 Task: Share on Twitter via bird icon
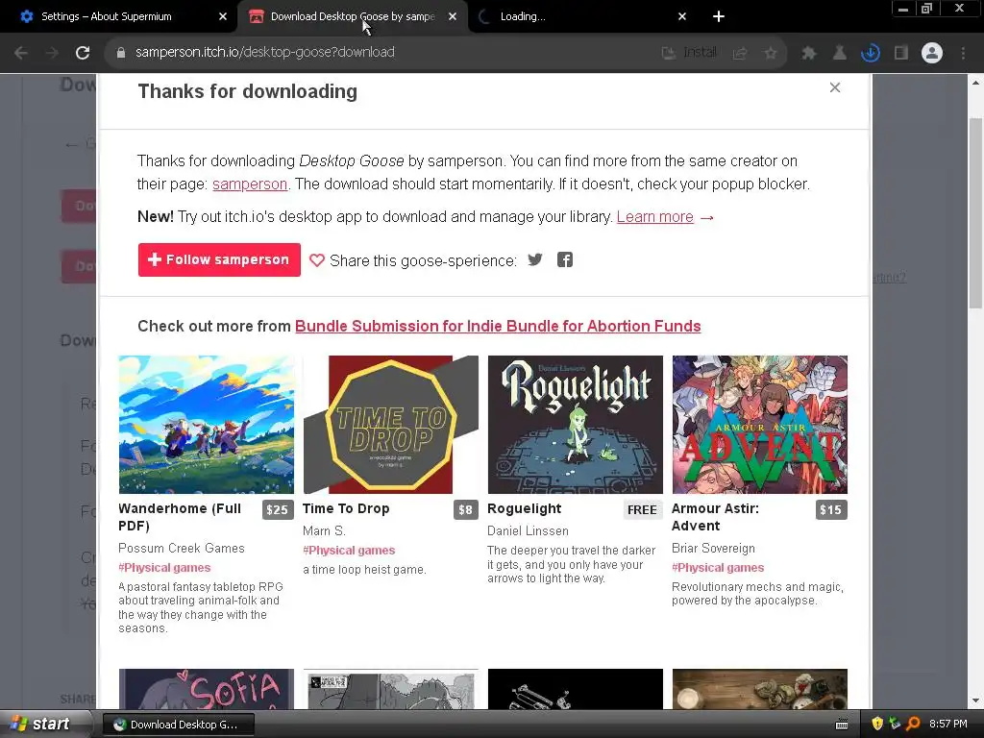pos(534,259)
